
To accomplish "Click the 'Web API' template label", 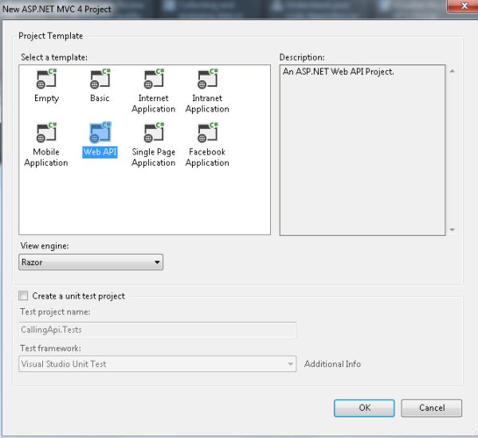I will (x=100, y=152).
